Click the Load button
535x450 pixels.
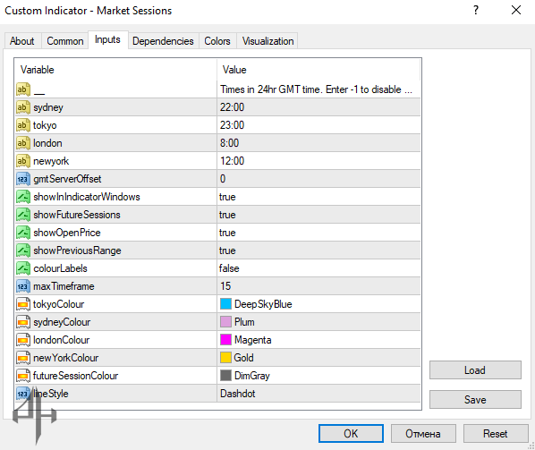475,370
